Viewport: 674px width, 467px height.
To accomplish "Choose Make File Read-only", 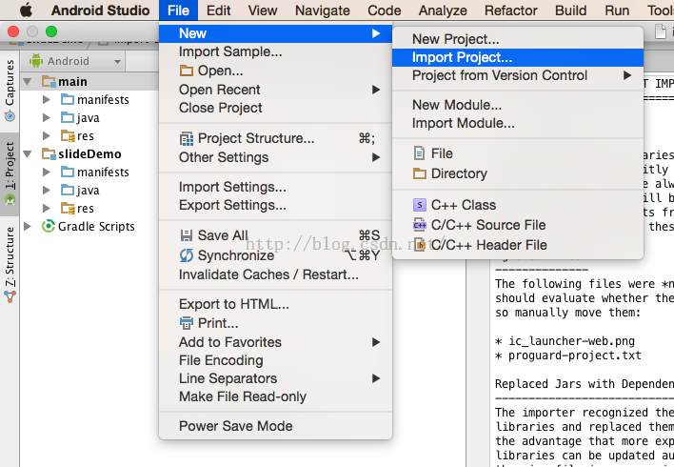I will [275, 396].
